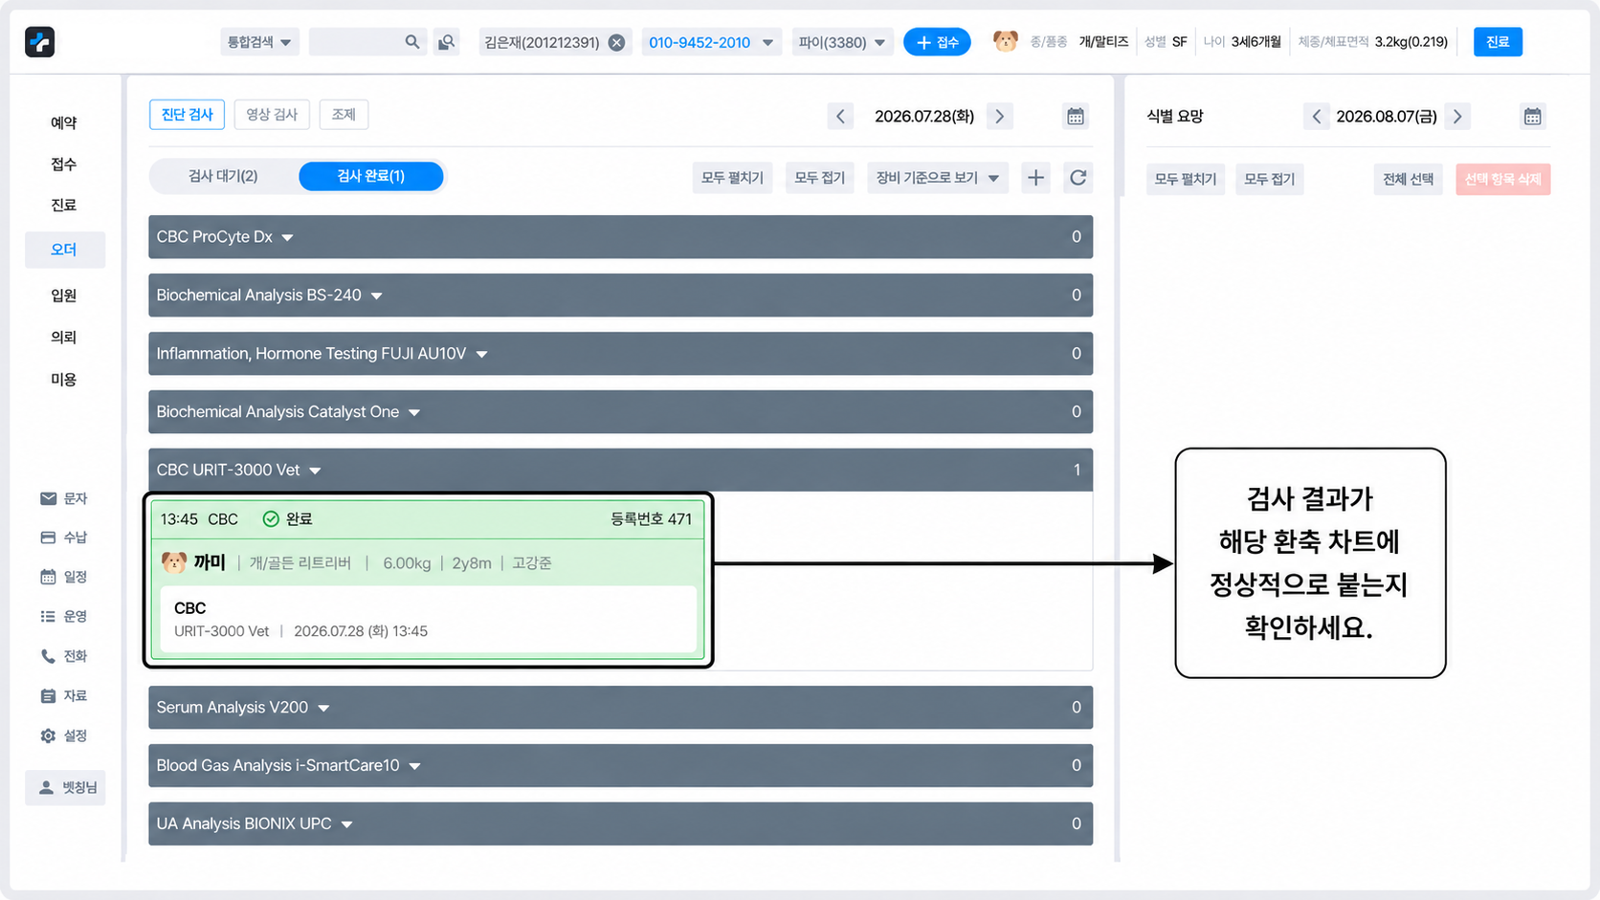Open the 파이(3380) pet dropdown

click(x=842, y=42)
